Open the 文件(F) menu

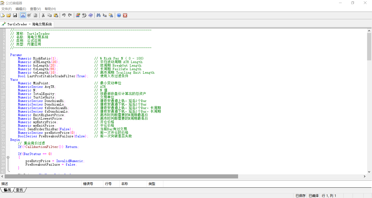[x=7, y=9]
